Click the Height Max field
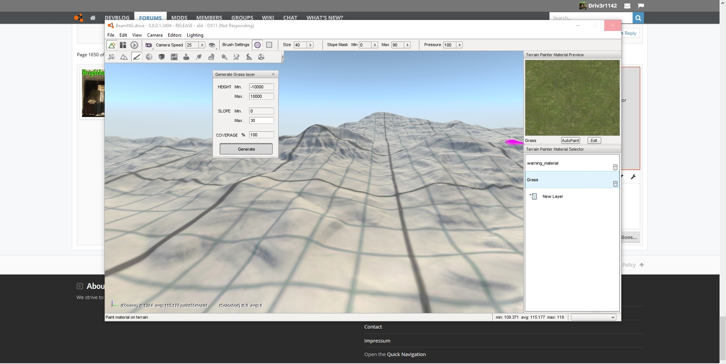 tap(261, 96)
